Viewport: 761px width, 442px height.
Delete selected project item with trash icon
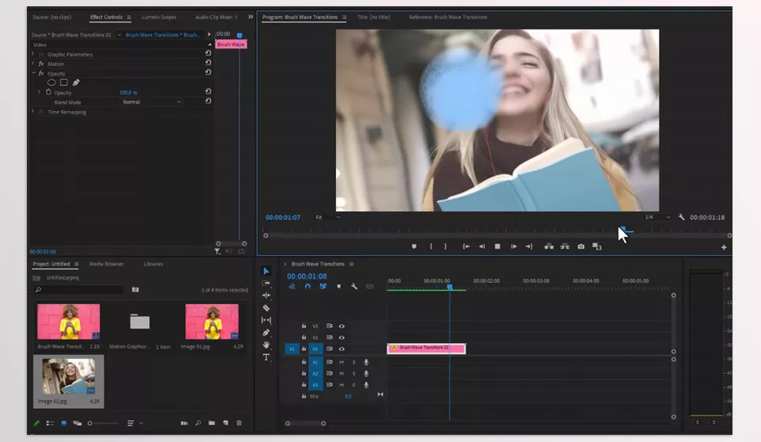tap(239, 423)
